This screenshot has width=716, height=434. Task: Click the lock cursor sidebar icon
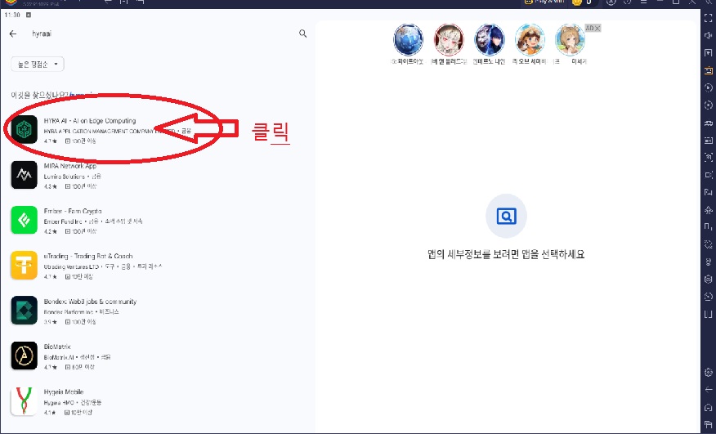coord(709,53)
